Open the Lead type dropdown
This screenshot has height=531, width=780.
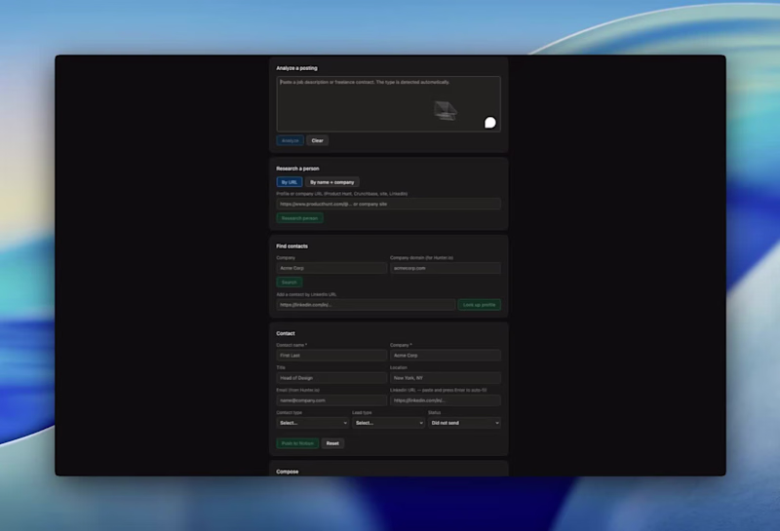click(x=388, y=423)
